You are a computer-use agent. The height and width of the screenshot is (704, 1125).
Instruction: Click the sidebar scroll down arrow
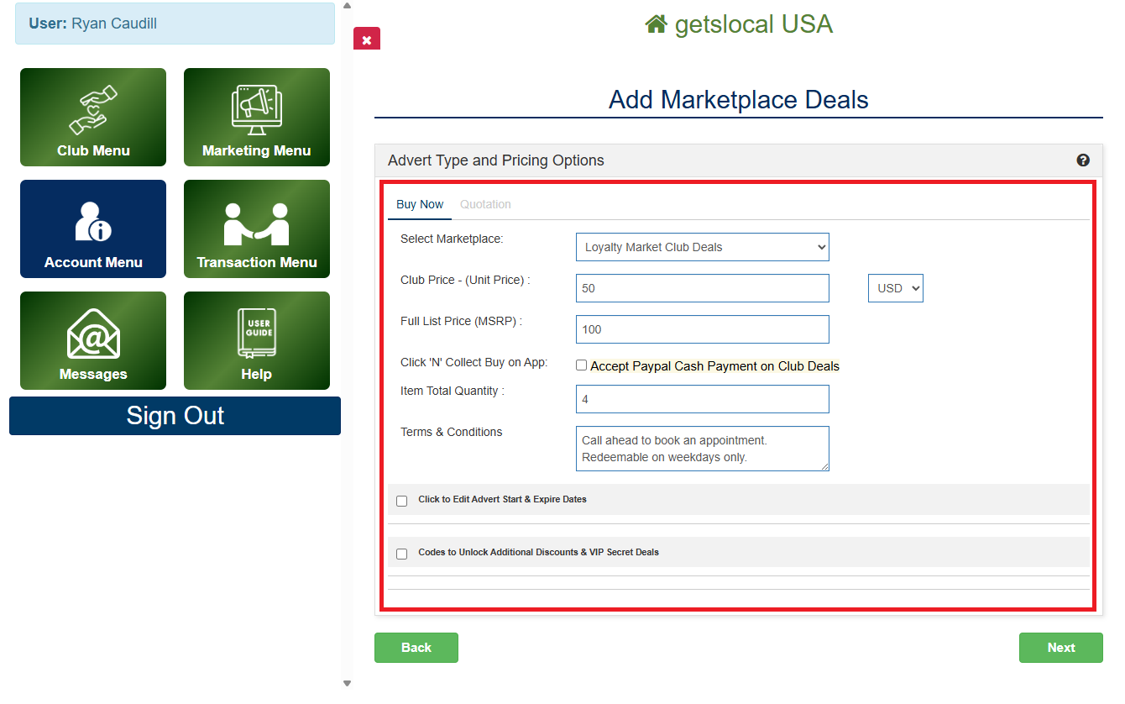pos(348,683)
